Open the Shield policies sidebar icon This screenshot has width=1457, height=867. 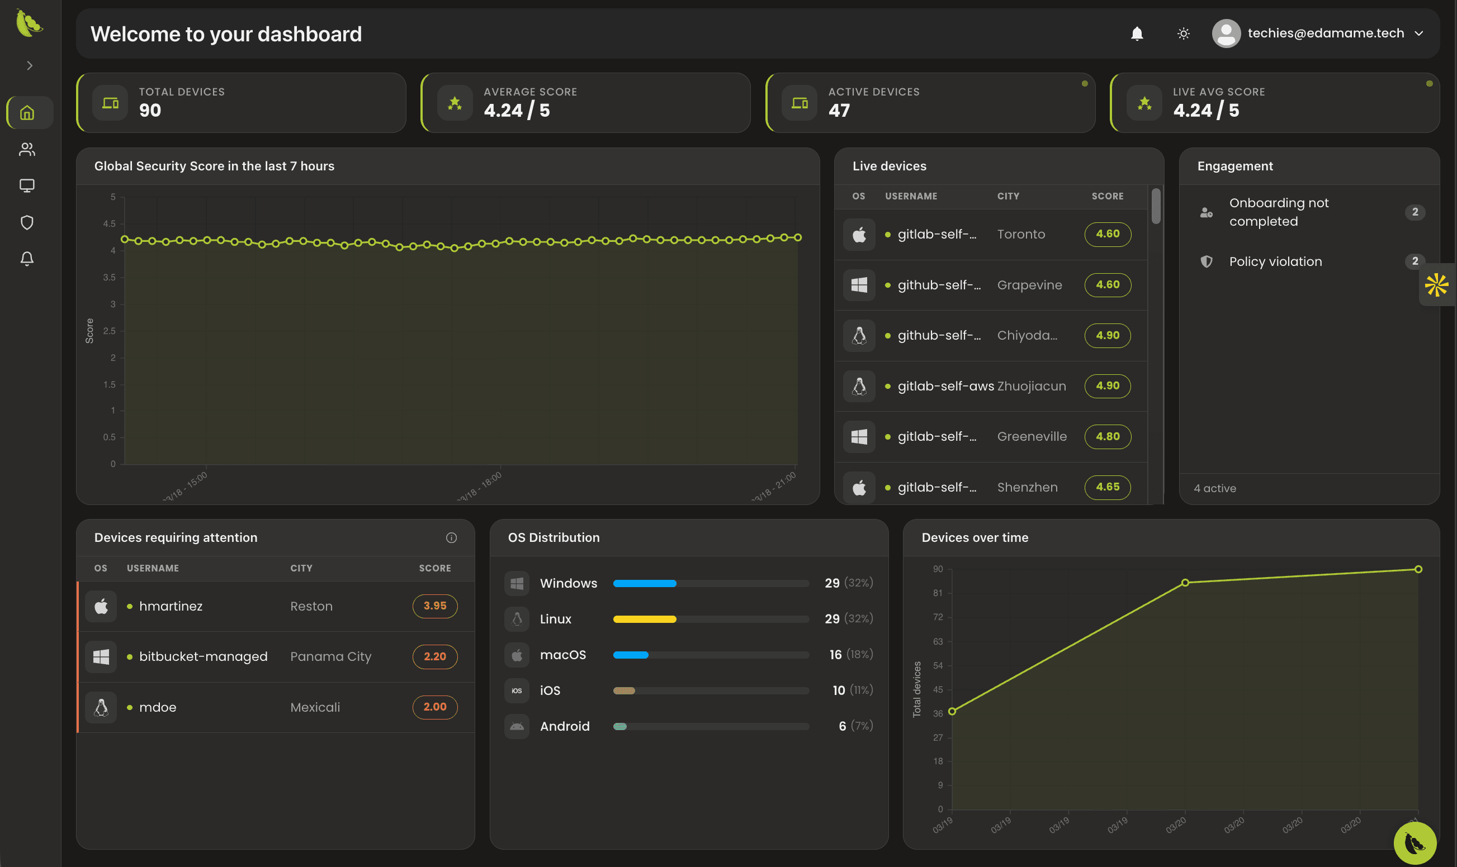tap(27, 222)
